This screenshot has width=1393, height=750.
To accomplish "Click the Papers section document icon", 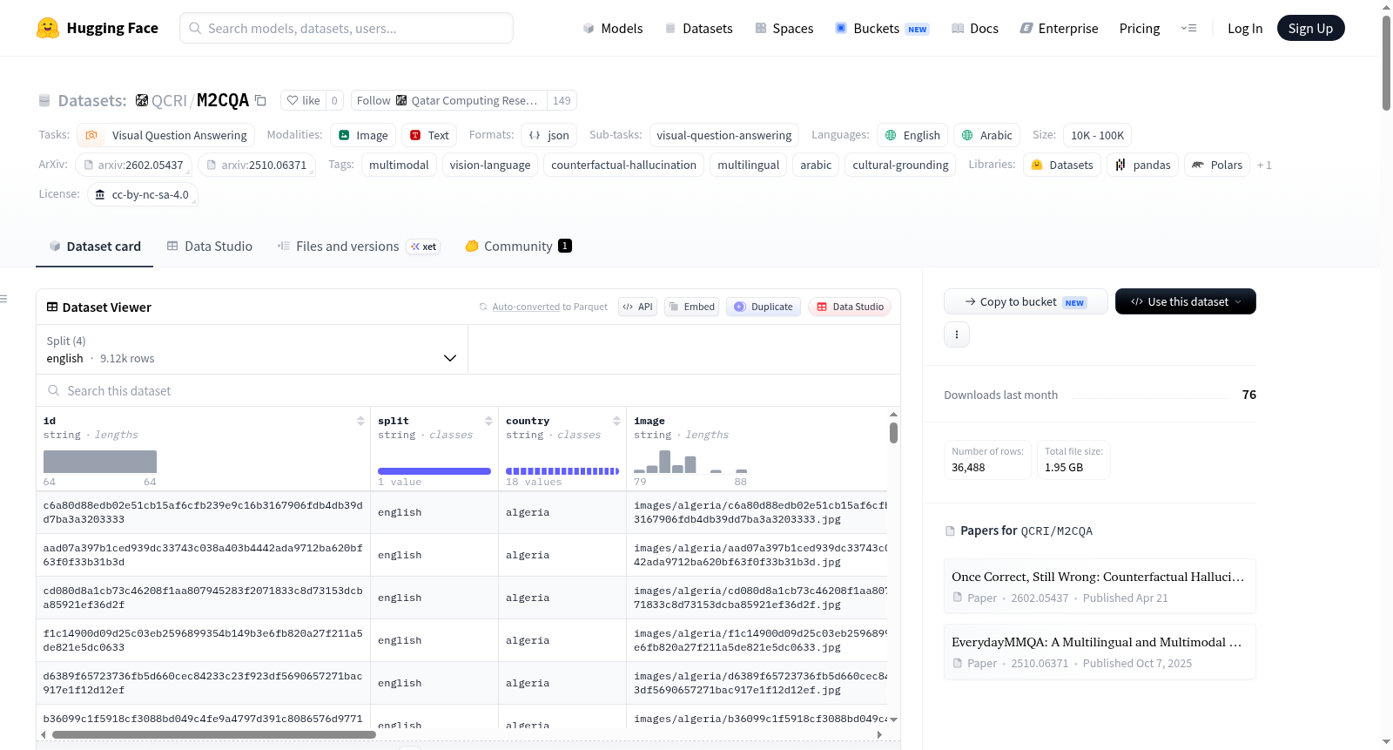I will point(950,530).
